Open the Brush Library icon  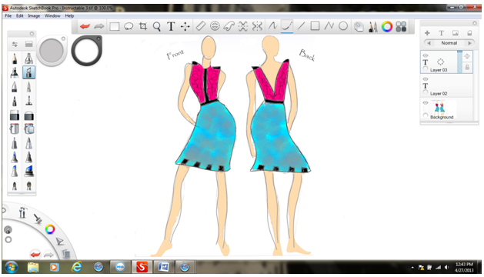pos(28,44)
